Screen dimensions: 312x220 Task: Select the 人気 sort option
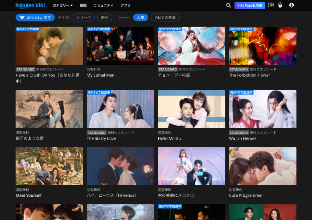[x=140, y=17]
